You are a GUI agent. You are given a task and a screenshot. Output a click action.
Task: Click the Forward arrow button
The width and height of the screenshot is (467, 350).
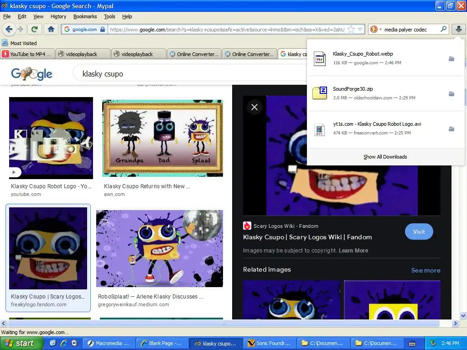pos(21,29)
